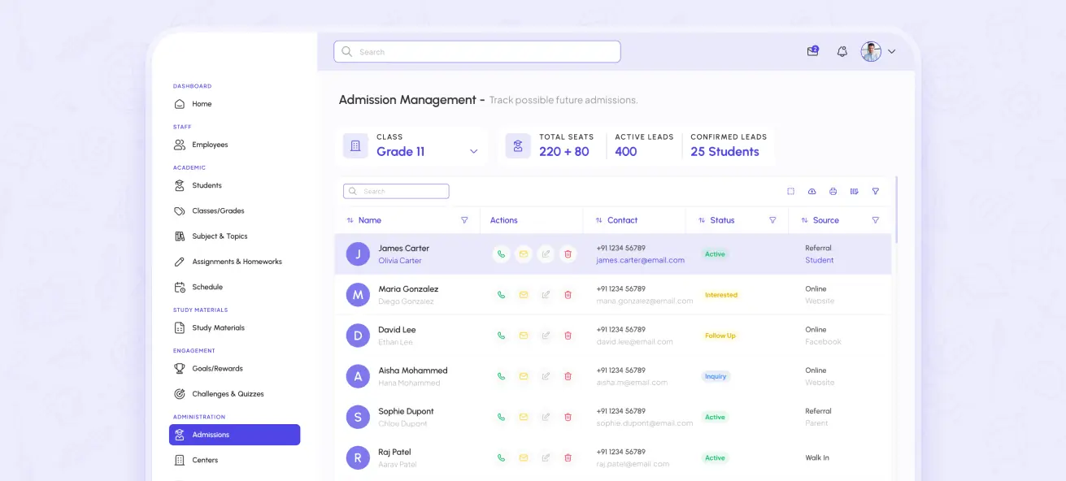The image size is (1066, 481).
Task: Click the Olivia Carter student link
Action: point(400,261)
